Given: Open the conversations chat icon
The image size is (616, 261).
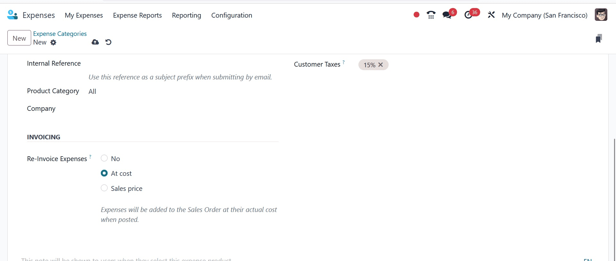Looking at the screenshot, I should pyautogui.click(x=447, y=15).
